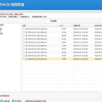This screenshot has height=102, width=102.
Task: Select the checkbox of the 2019-04-24_1536 file
Action: pos(24,35)
